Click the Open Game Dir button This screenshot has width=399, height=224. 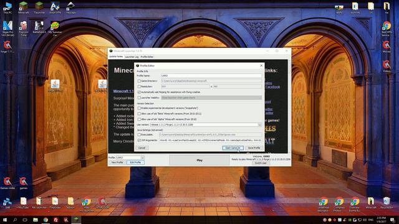233,148
